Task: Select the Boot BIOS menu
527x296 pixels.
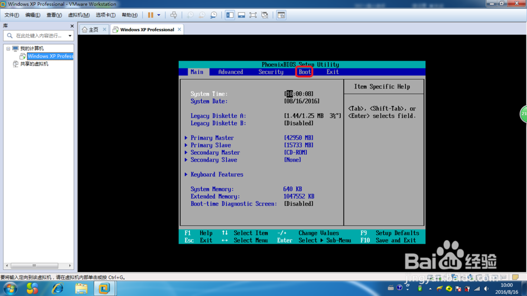Action: [305, 72]
